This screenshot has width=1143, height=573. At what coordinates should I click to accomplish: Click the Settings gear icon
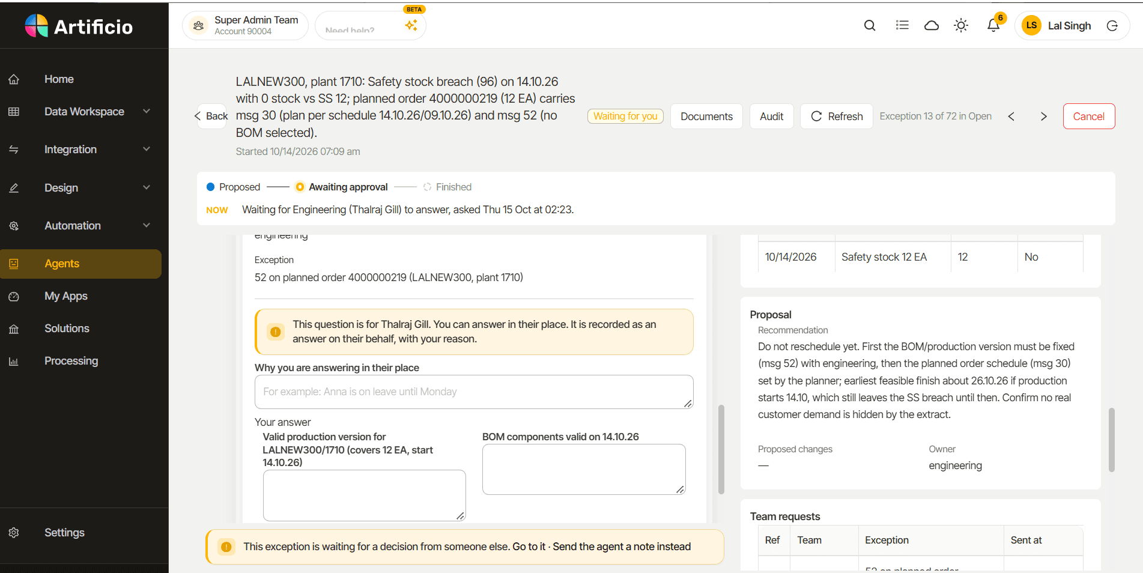(x=14, y=533)
